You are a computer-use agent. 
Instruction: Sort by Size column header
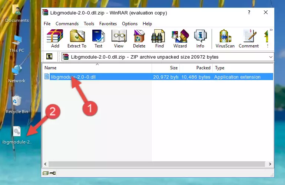pos(166,68)
